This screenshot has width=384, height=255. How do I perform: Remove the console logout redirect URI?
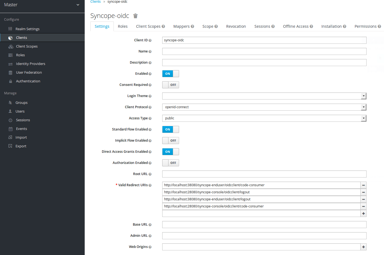point(363,192)
